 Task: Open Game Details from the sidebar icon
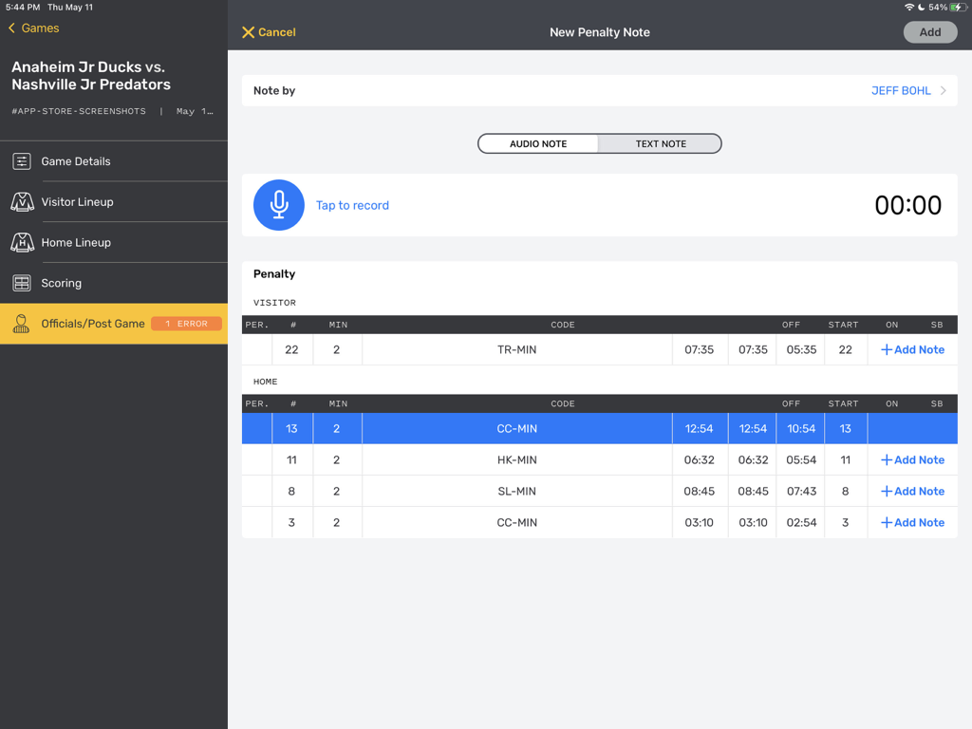tap(22, 161)
